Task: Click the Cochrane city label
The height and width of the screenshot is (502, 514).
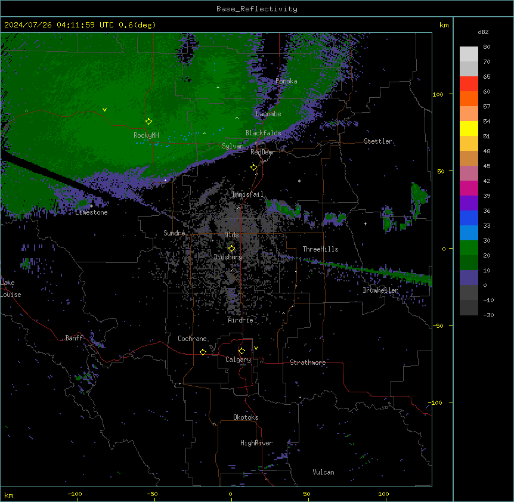Action: pos(192,339)
